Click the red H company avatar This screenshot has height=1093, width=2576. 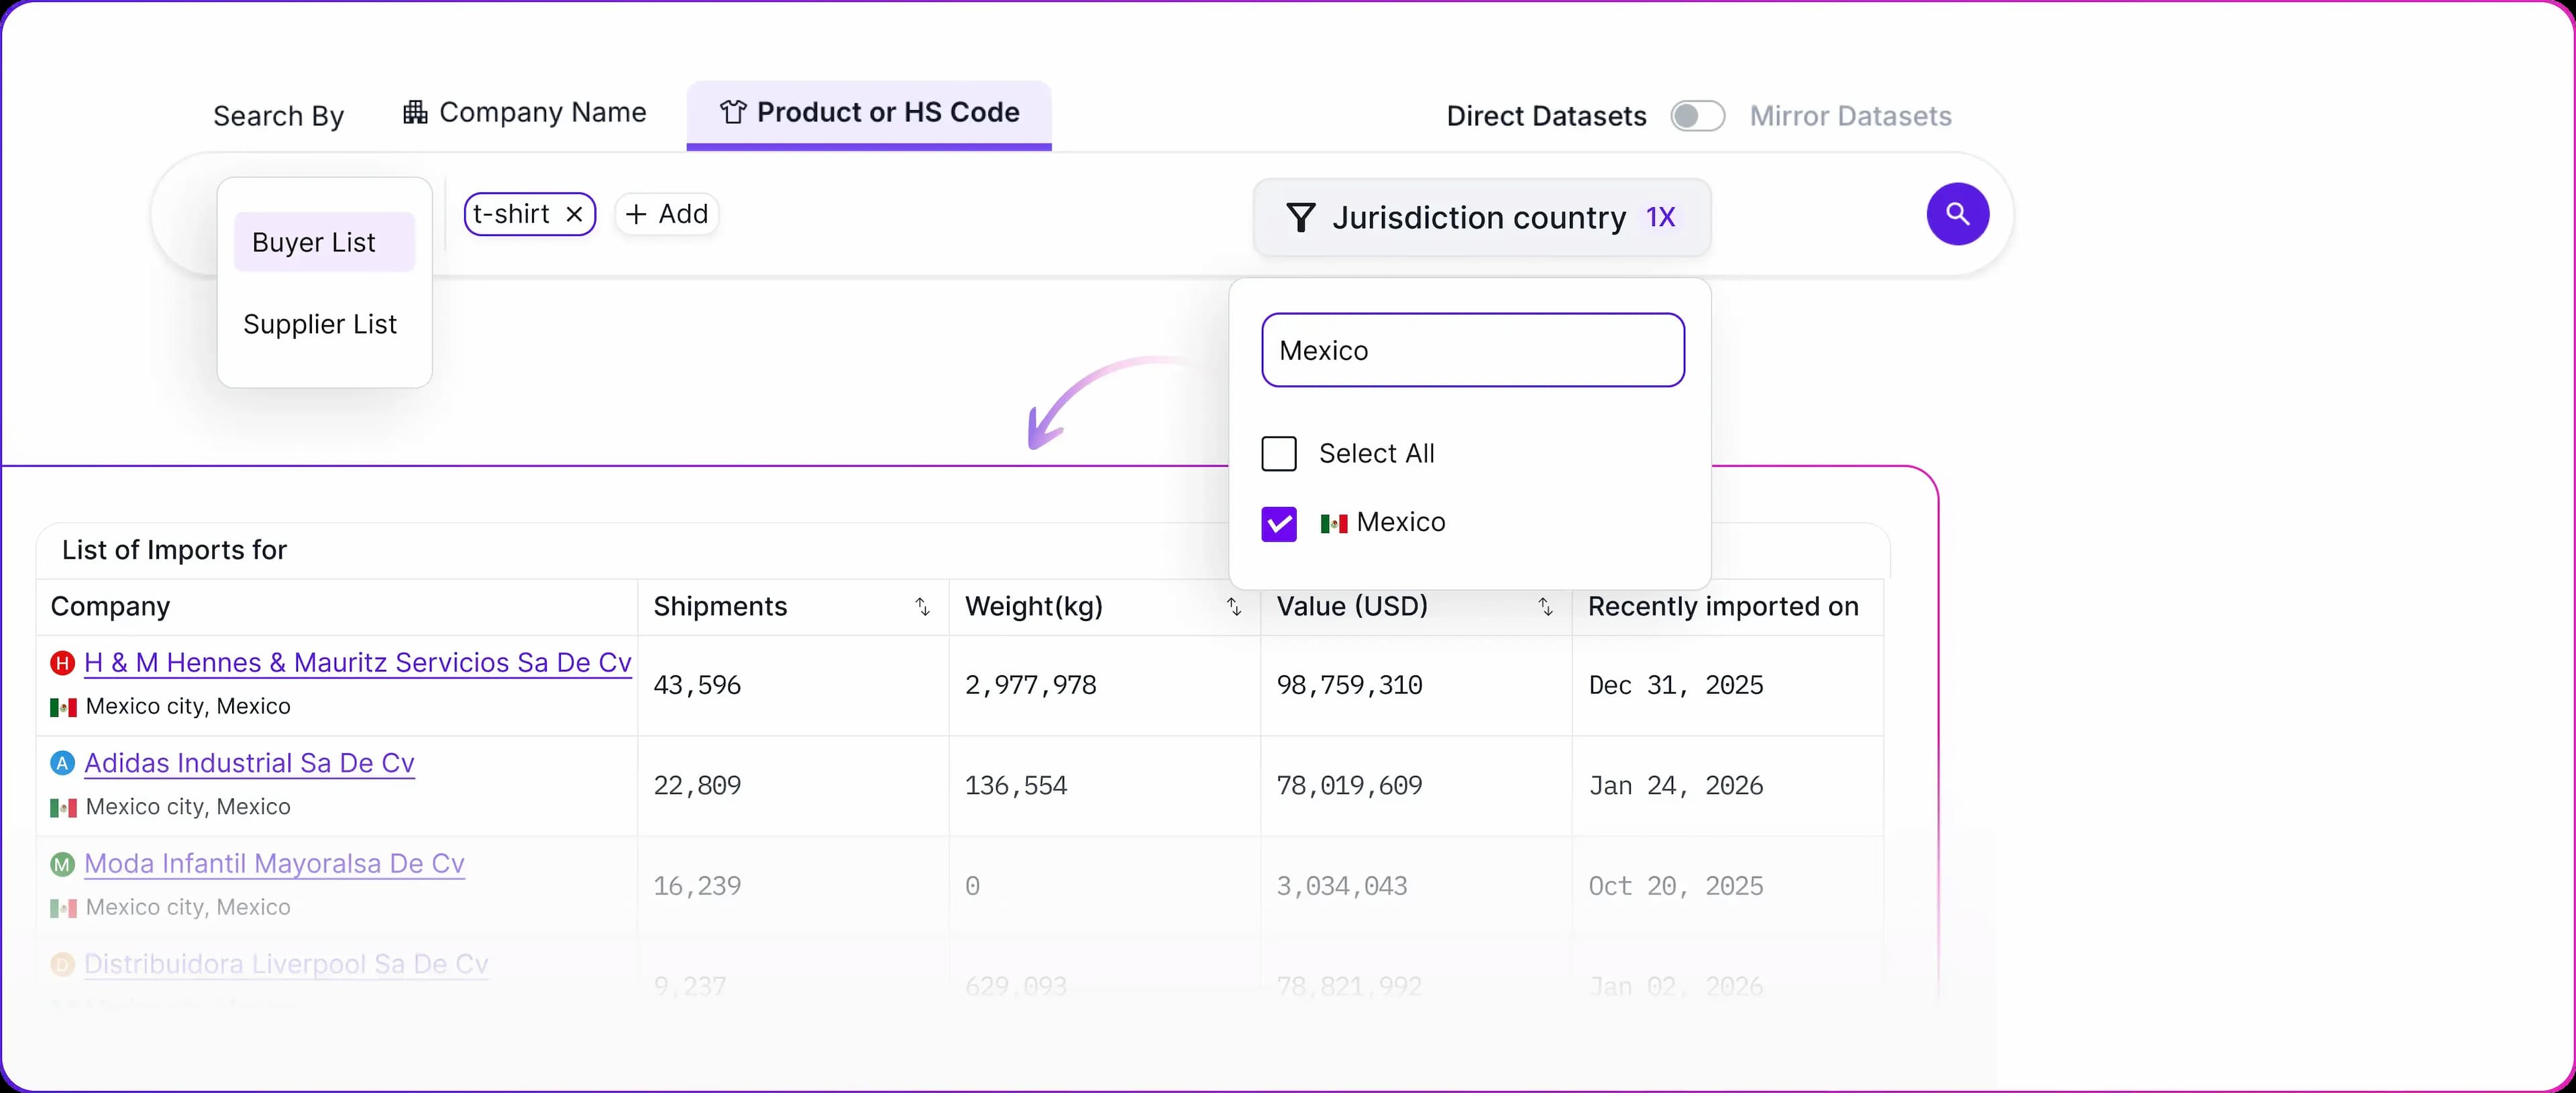[x=63, y=663]
